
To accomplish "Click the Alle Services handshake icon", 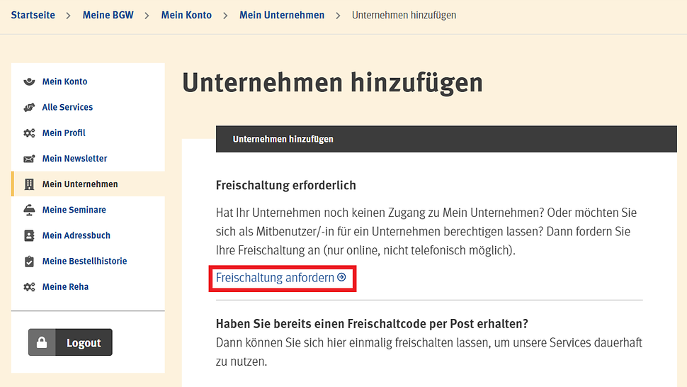I will tap(29, 107).
